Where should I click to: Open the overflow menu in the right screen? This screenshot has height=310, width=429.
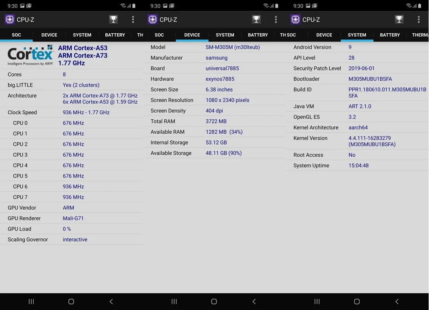pyautogui.click(x=419, y=19)
